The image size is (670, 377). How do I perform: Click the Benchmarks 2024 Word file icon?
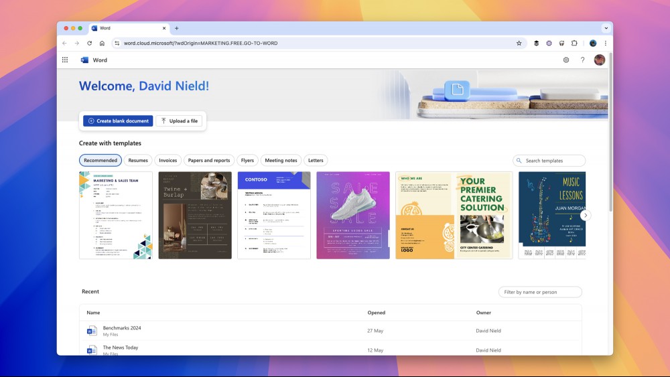point(91,331)
